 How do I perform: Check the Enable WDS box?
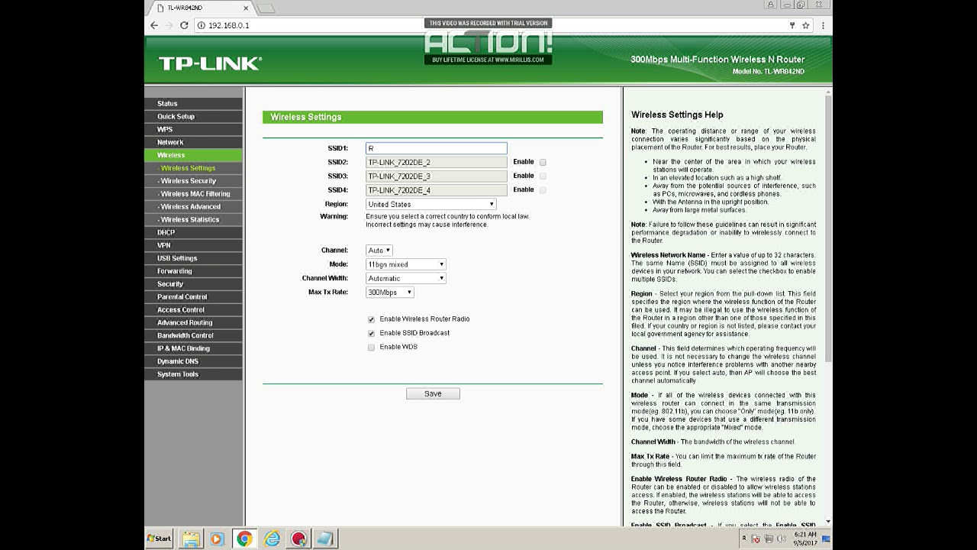point(371,347)
